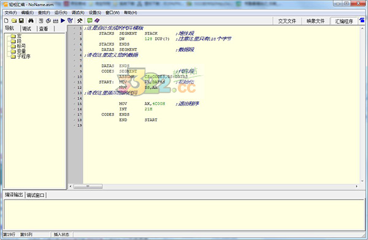Screen dimensions: 368x240
Task: Click 'STACKS ENDS' on line 4
Action: 114,44
